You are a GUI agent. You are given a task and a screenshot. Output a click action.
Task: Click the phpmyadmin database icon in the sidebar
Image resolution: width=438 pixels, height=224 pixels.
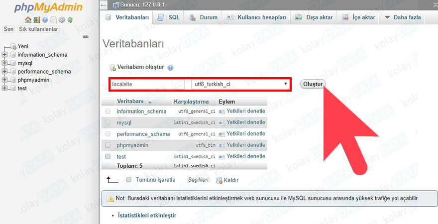tap(13, 80)
